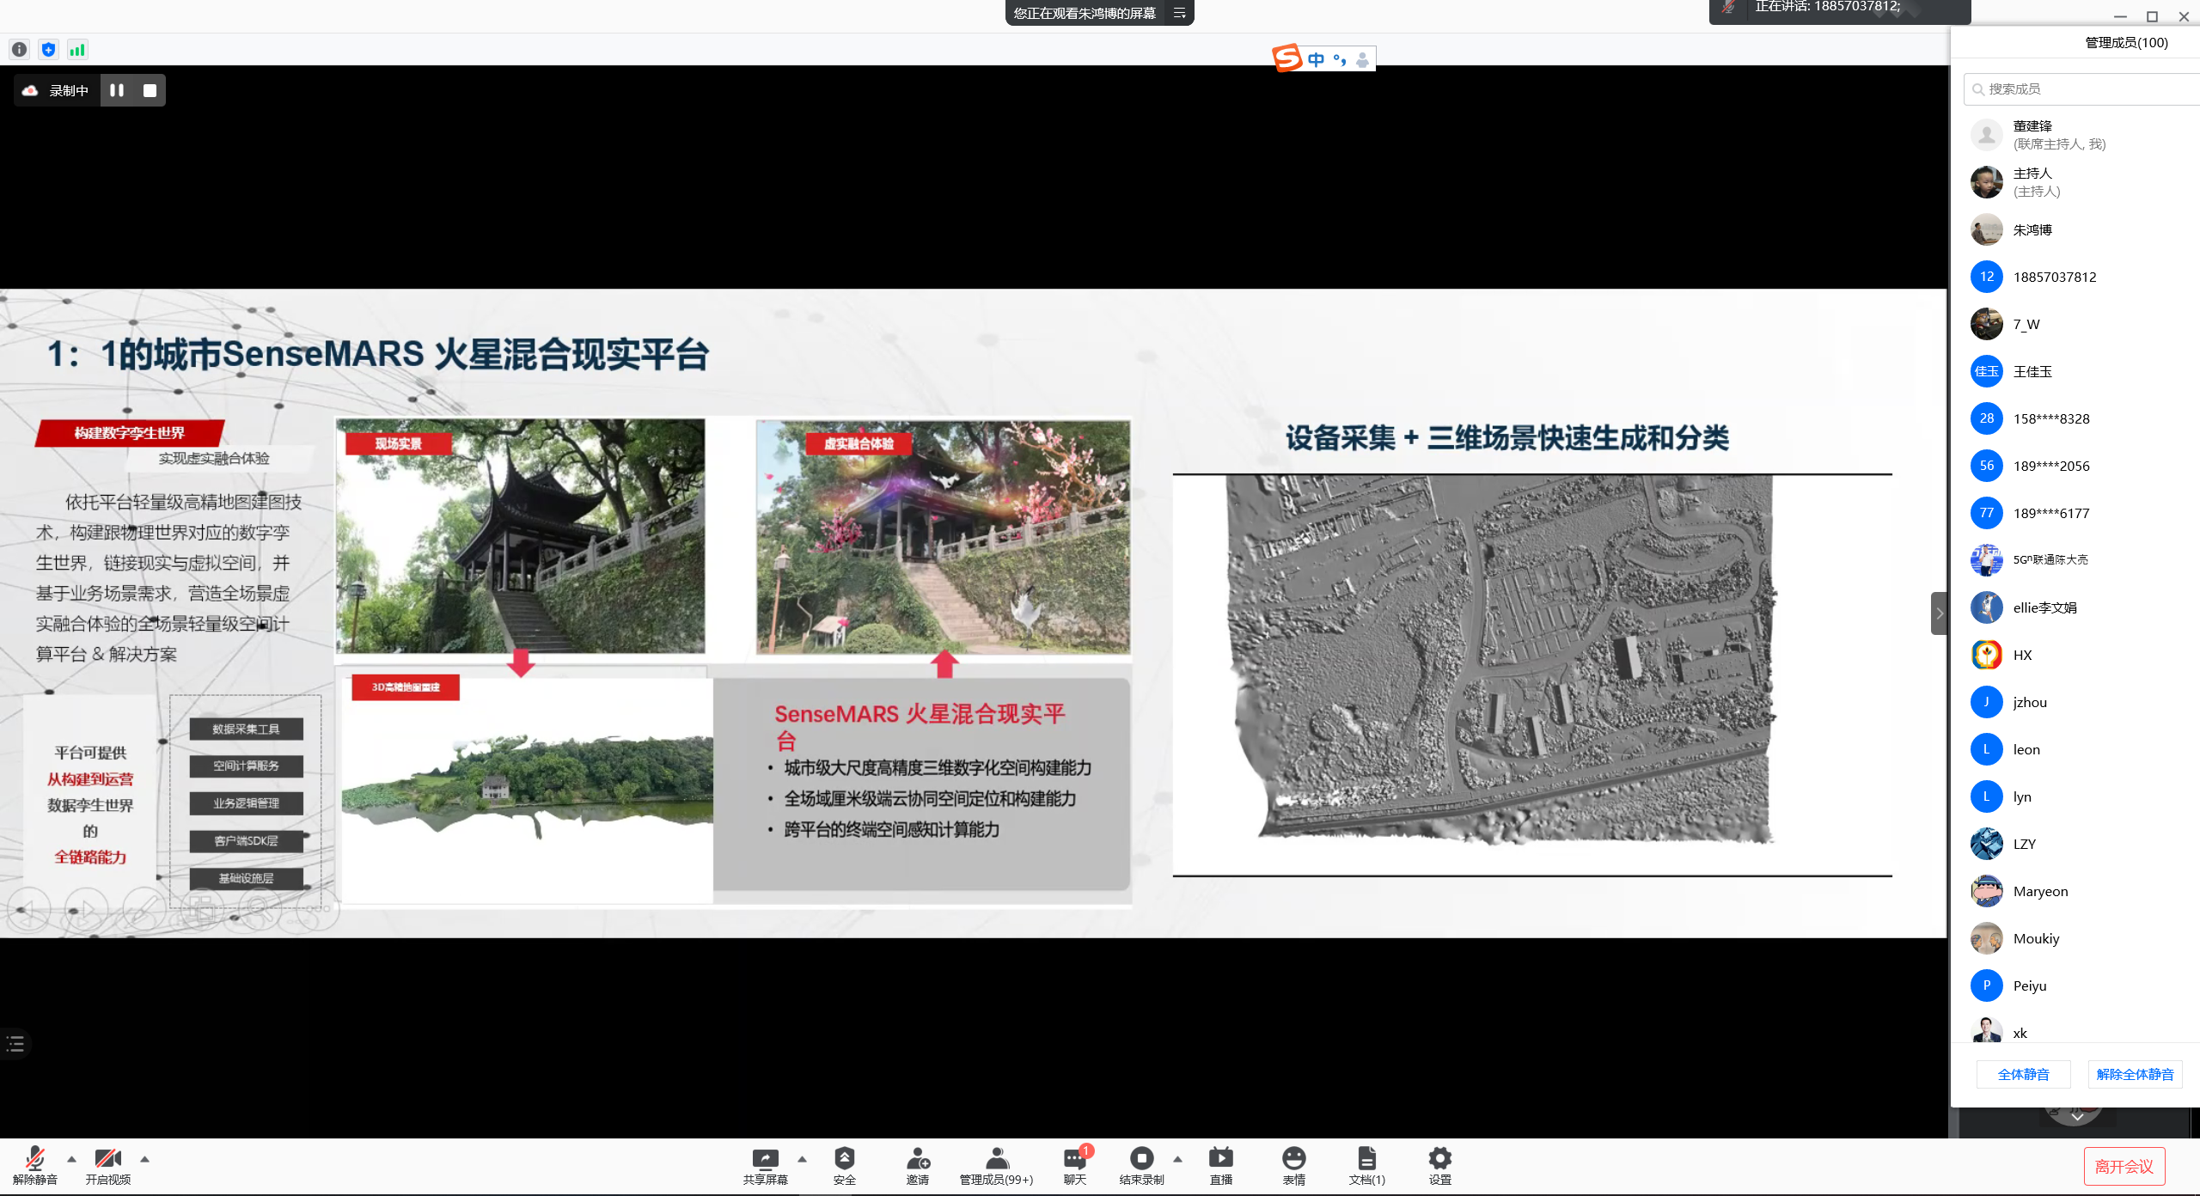The image size is (2200, 1196).
Task: Open the Invite dialog
Action: tap(917, 1165)
